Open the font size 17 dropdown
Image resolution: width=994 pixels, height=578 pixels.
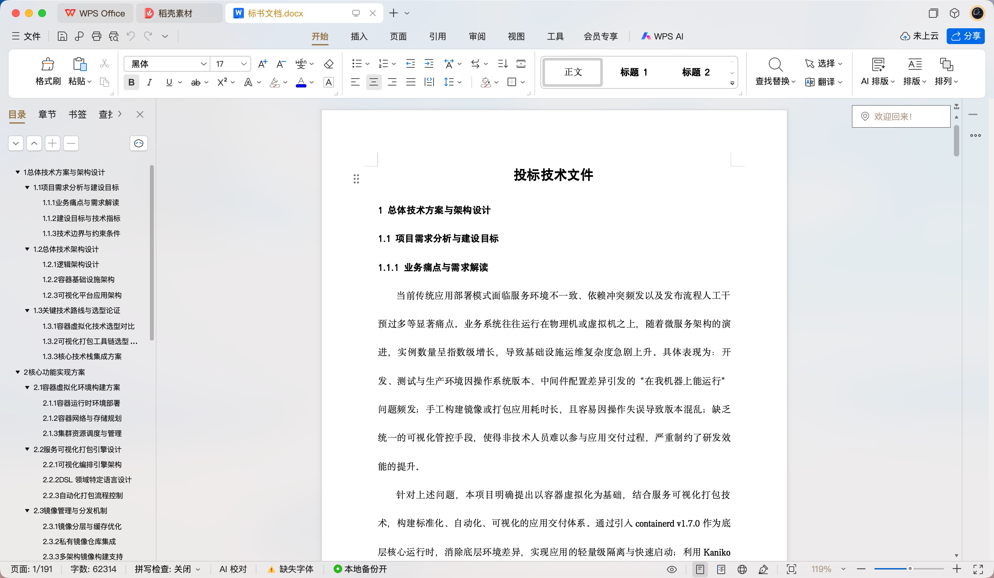tap(244, 64)
